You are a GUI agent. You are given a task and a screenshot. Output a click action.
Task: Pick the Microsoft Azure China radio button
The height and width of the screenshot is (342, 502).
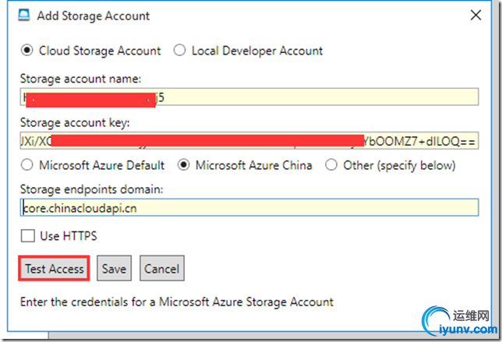pos(185,165)
